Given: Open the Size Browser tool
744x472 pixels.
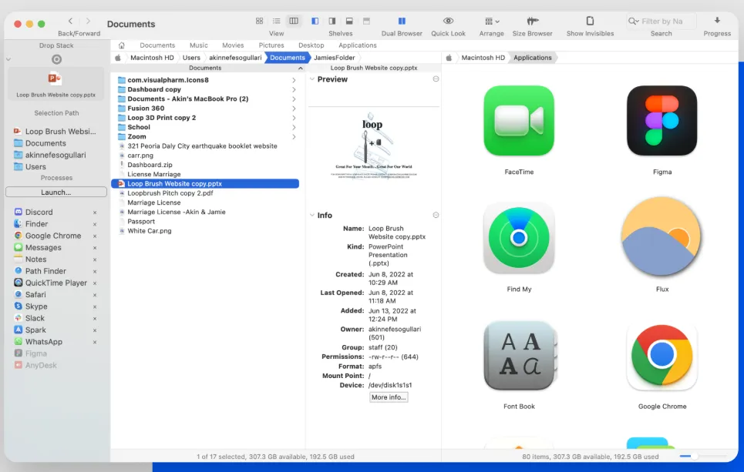Looking at the screenshot, I should [x=533, y=21].
